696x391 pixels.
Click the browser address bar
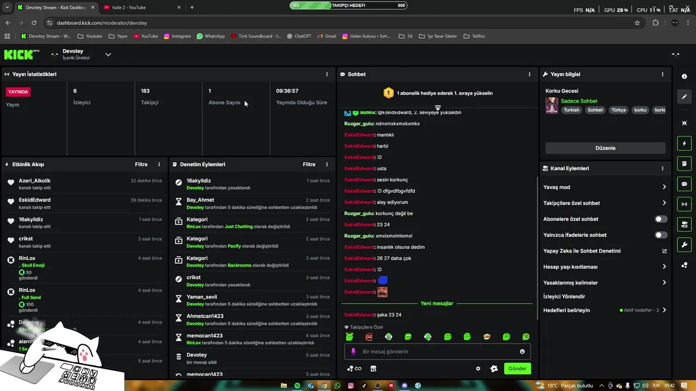tap(337, 23)
